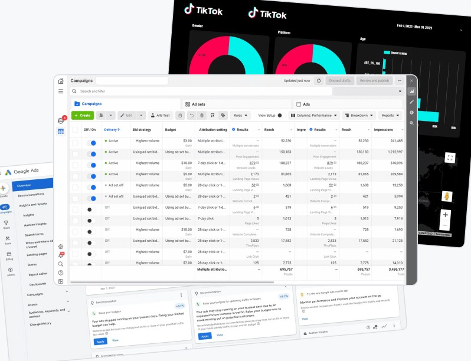Click the clipboard icon in the toolbar
This screenshot has width=471, height=361.
(x=180, y=115)
